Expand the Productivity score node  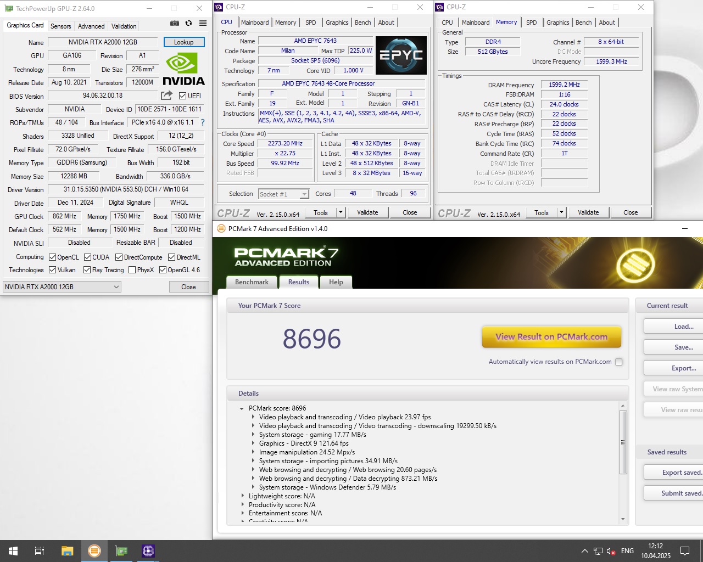click(x=243, y=505)
